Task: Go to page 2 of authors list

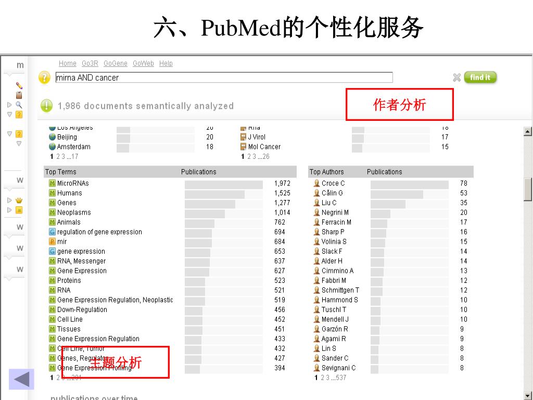Action: coord(323,378)
